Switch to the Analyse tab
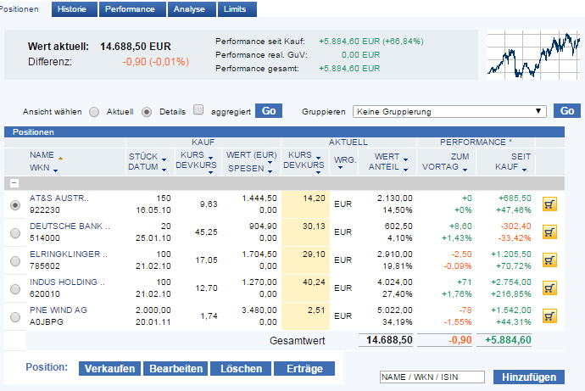 [192, 9]
